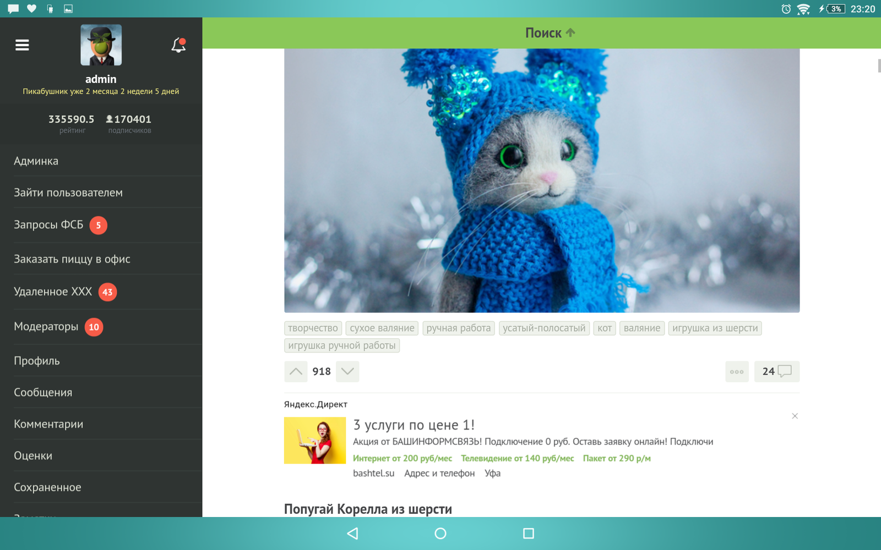The height and width of the screenshot is (550, 881).
Task: Tap the Удаленное XXX badge 43
Action: tap(107, 292)
